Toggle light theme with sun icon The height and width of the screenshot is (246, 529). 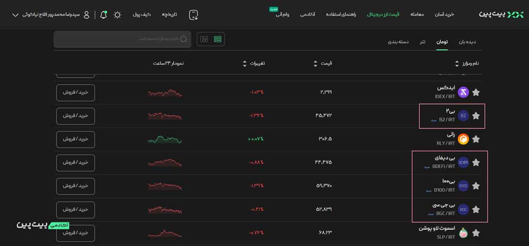tap(117, 15)
